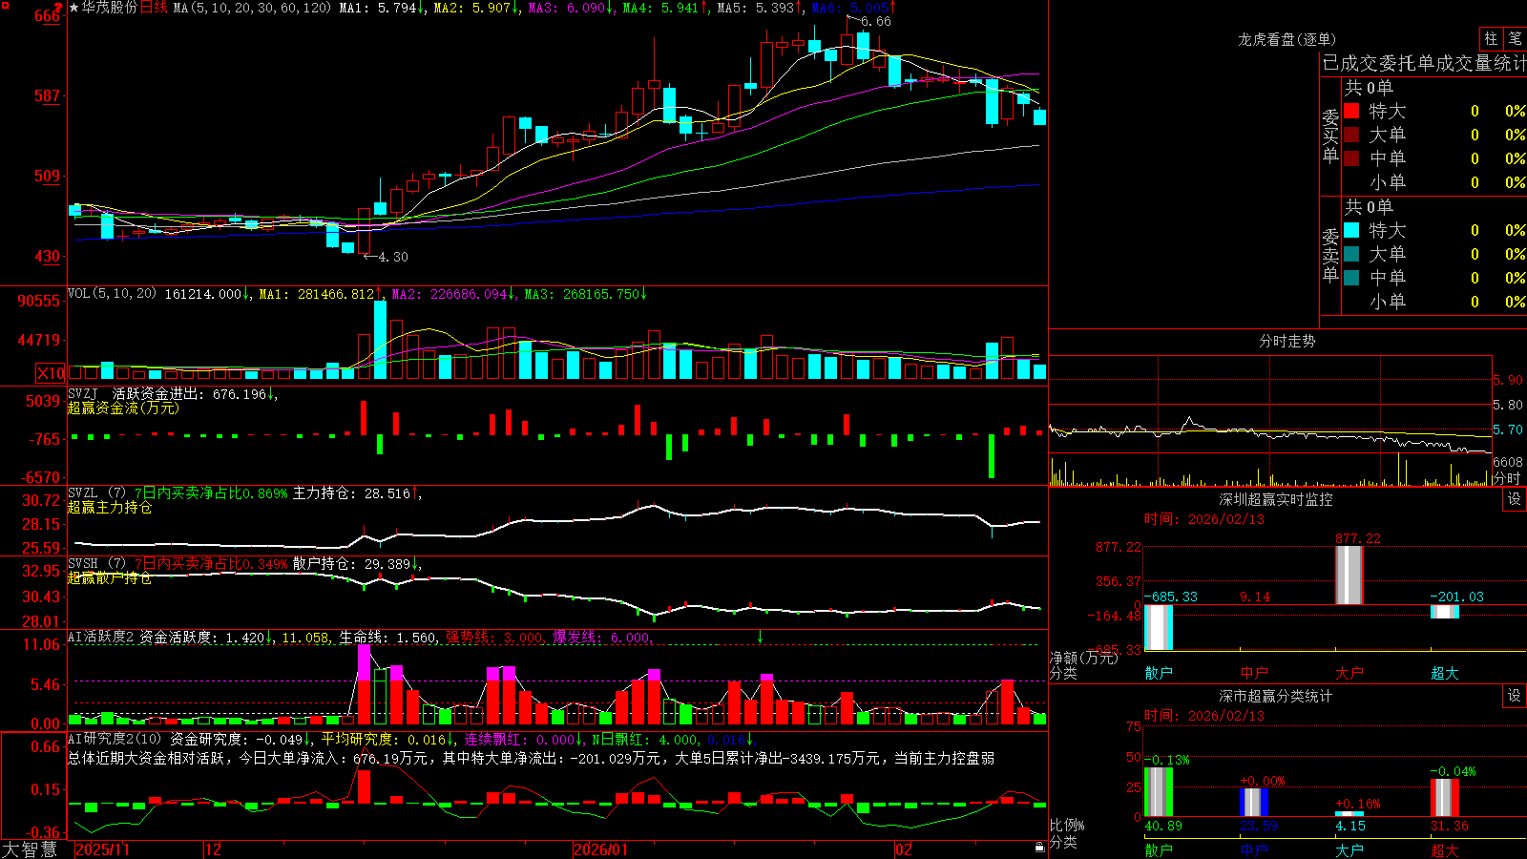Click the green 散户 40.89 percentage bar

[1159, 792]
